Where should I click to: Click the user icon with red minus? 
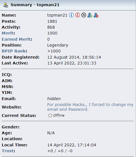click(96, 15)
